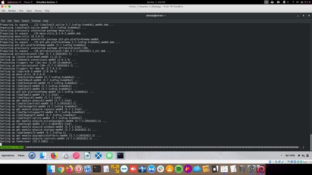Viewport: 312px width, 175px height.
Task: Open Places in guest bottom panel
Action: click(x=21, y=156)
